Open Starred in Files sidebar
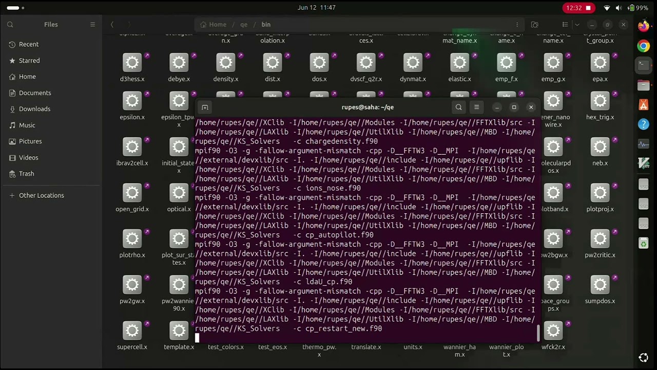Viewport: 657px width, 370px height. [x=51, y=61]
